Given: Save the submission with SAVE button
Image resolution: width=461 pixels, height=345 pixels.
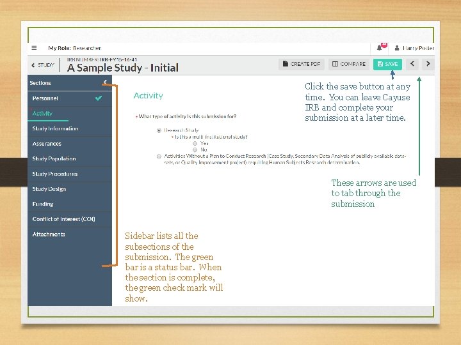Looking at the screenshot, I should pyautogui.click(x=387, y=64).
